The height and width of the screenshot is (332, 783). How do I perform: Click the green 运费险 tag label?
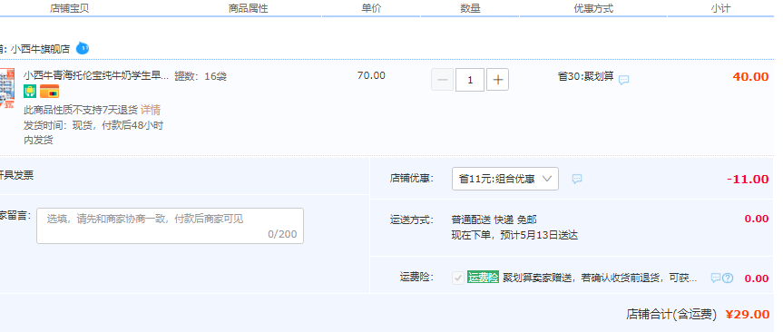click(483, 278)
